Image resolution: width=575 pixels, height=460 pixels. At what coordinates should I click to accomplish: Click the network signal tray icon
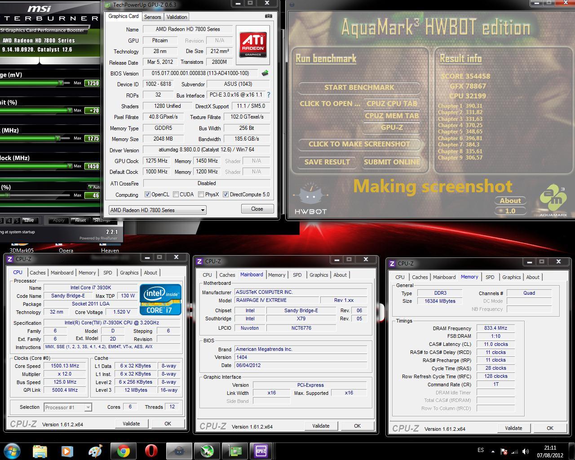(x=515, y=451)
